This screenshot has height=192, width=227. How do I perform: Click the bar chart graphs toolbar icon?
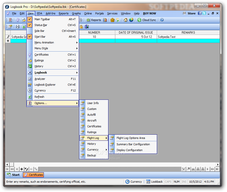pyautogui.click(x=105, y=20)
